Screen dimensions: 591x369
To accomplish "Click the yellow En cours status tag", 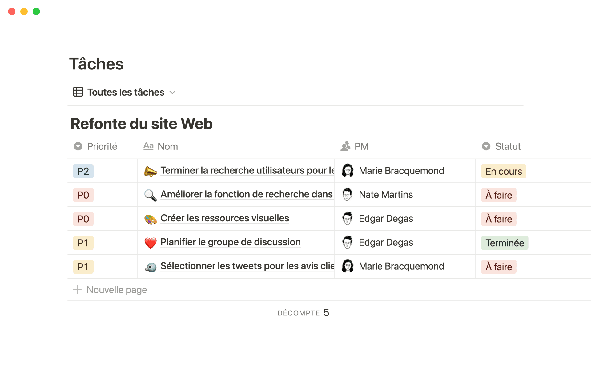I will (x=503, y=171).
